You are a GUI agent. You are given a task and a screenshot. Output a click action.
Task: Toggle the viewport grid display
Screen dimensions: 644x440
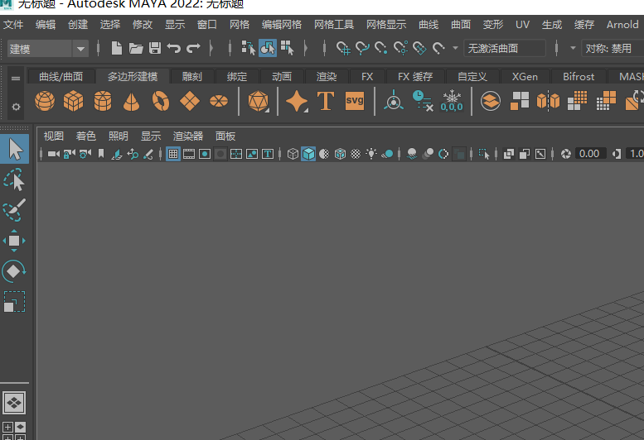point(173,154)
